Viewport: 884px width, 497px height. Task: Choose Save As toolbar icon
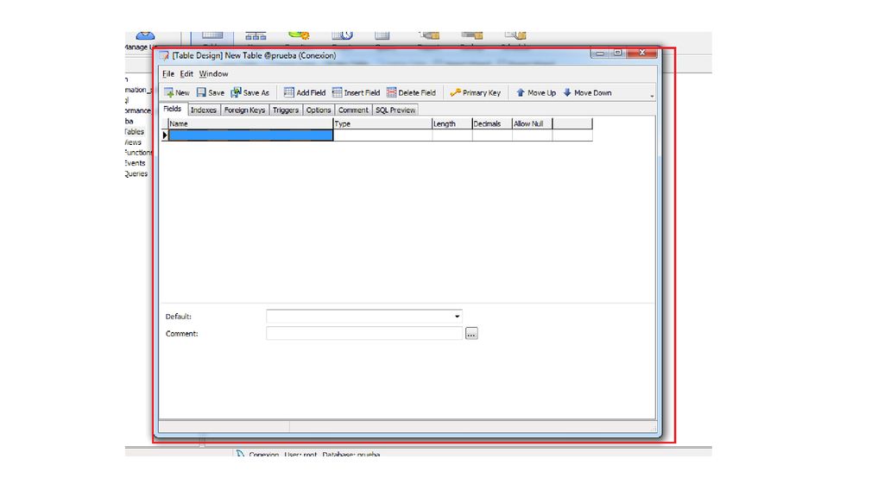tap(236, 92)
